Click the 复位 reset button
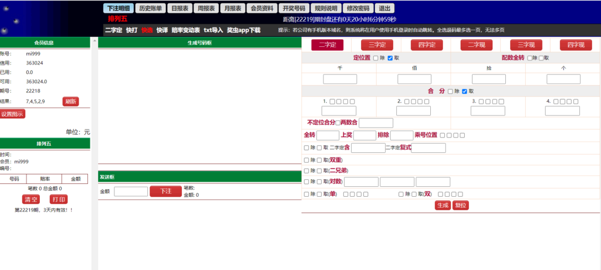This screenshot has height=270, width=601. click(x=461, y=205)
